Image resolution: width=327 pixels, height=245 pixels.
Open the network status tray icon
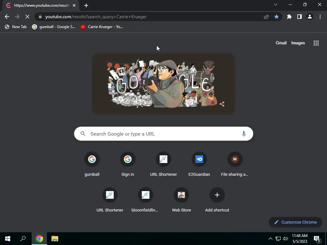(278, 239)
